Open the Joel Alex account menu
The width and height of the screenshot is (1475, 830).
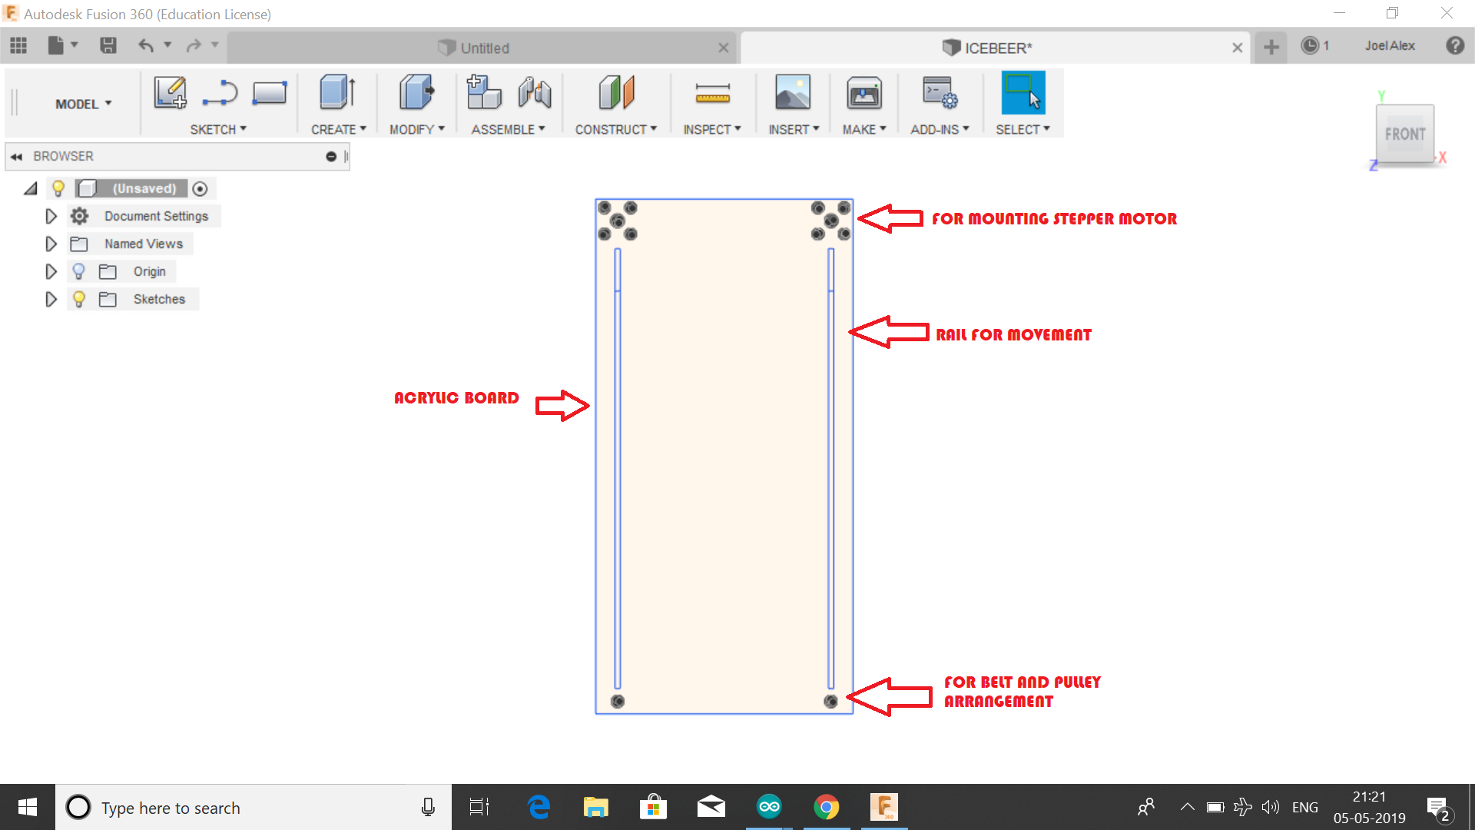pos(1389,46)
